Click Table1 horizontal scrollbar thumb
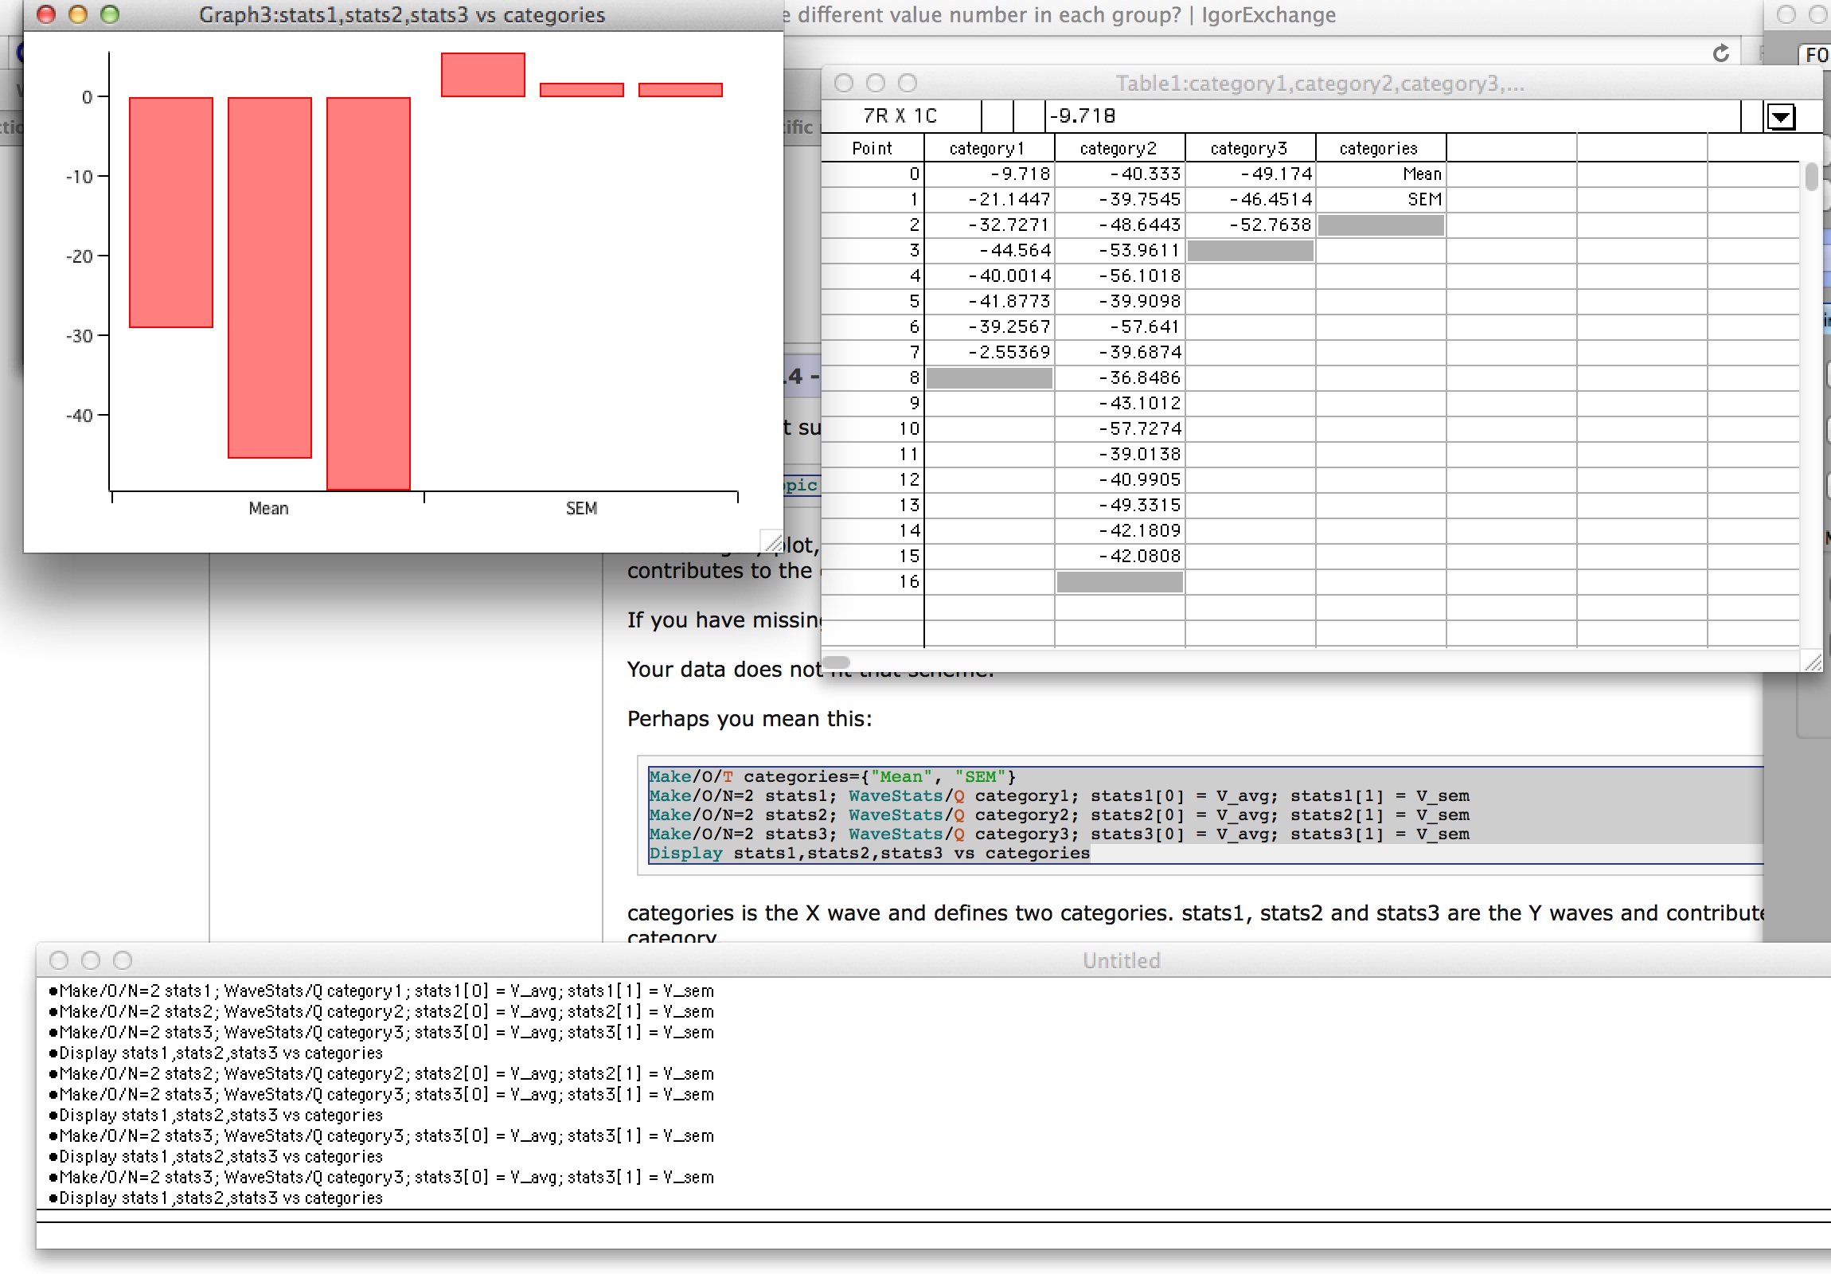 (836, 662)
